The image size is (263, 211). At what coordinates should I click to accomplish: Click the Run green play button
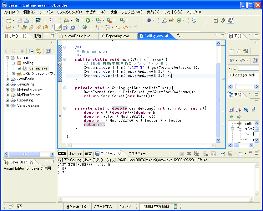pos(88,20)
